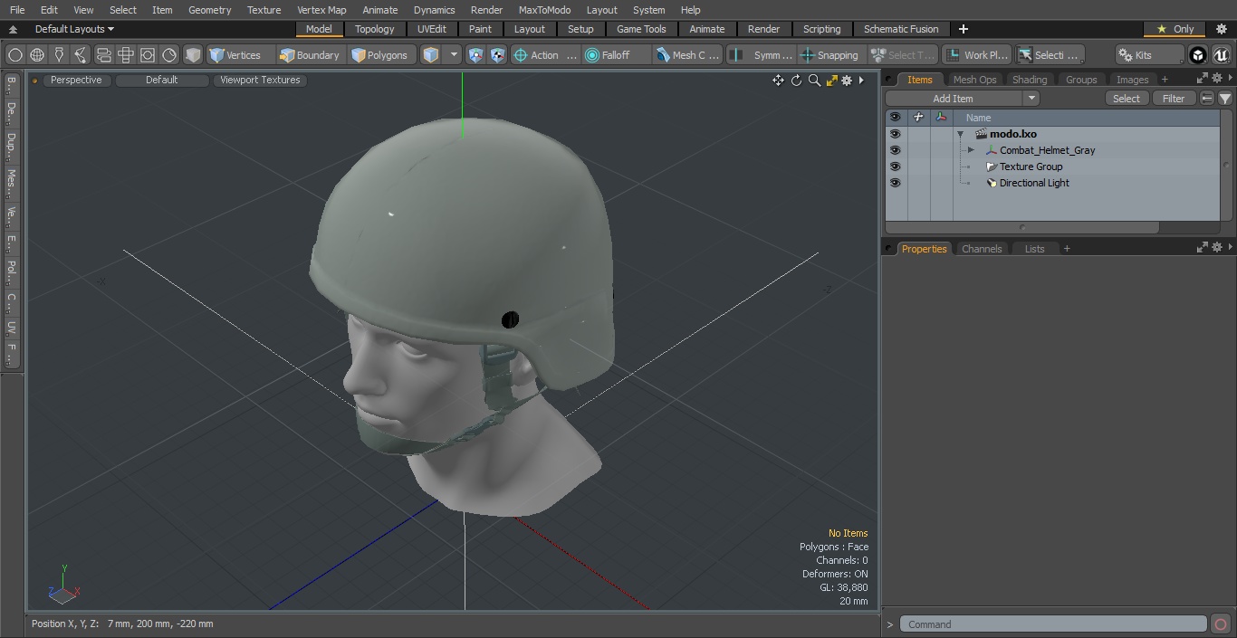This screenshot has width=1237, height=638.
Task: Collapse the modo.lxo scene tree
Action: tap(960, 134)
